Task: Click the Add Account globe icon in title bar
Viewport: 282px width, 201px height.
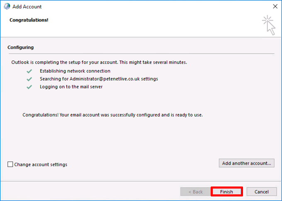Action: (7, 7)
